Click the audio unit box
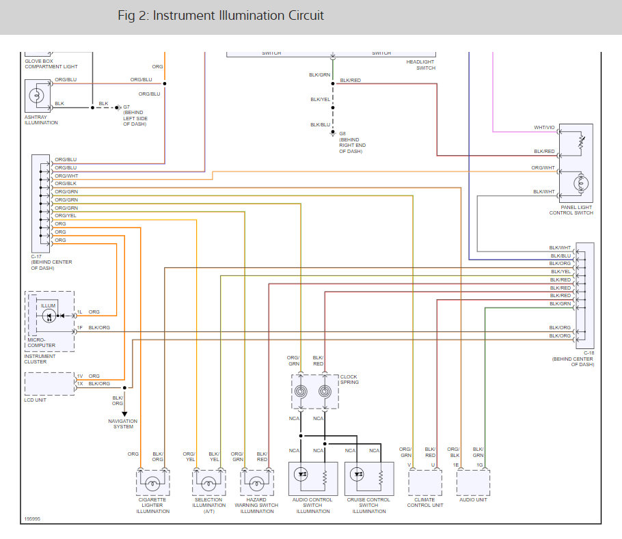This screenshot has height=539, width=622. (x=473, y=482)
